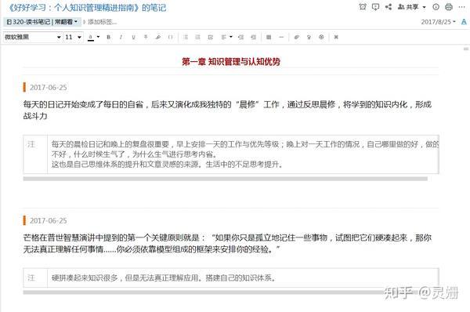Print the note using the printer icon
This screenshot has height=312, width=470.
coord(448,6)
